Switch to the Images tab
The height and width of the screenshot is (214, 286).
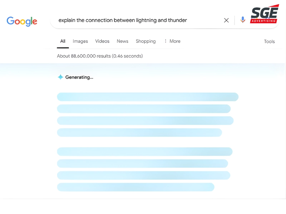(x=80, y=41)
